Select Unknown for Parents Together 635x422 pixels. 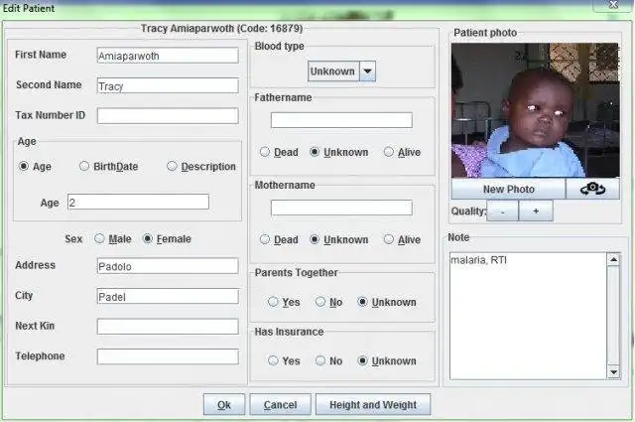(363, 302)
